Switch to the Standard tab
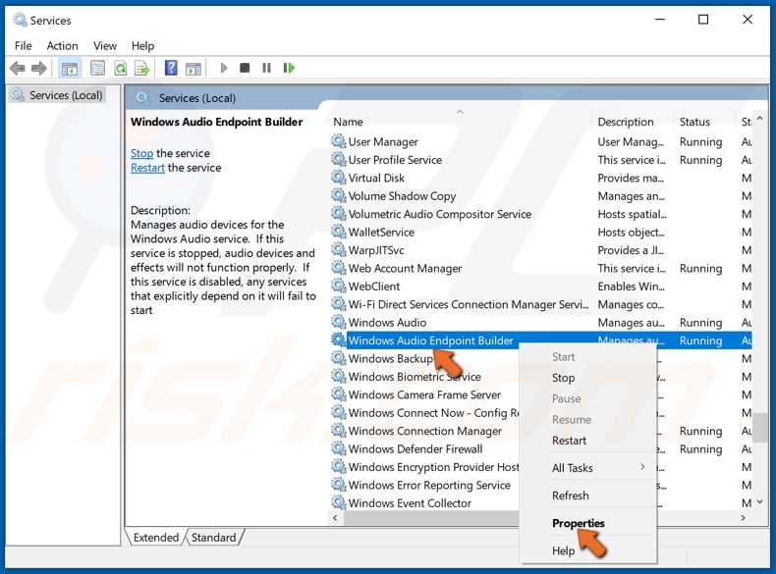This screenshot has height=574, width=776. (214, 538)
